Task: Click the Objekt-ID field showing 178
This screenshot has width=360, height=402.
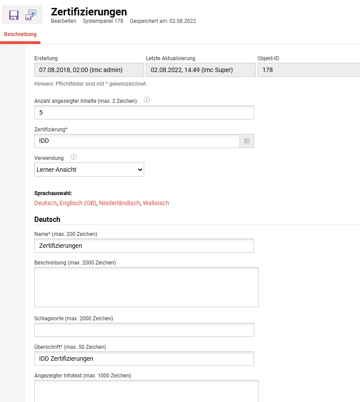Action: click(309, 70)
